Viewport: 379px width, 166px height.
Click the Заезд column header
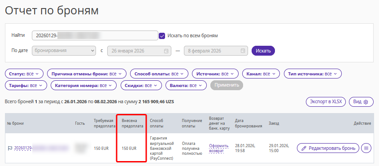pyautogui.click(x=274, y=123)
